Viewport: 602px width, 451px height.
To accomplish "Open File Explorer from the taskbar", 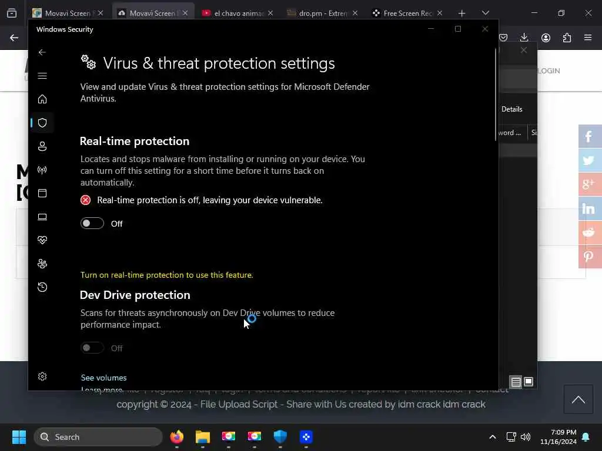I will coord(203,437).
